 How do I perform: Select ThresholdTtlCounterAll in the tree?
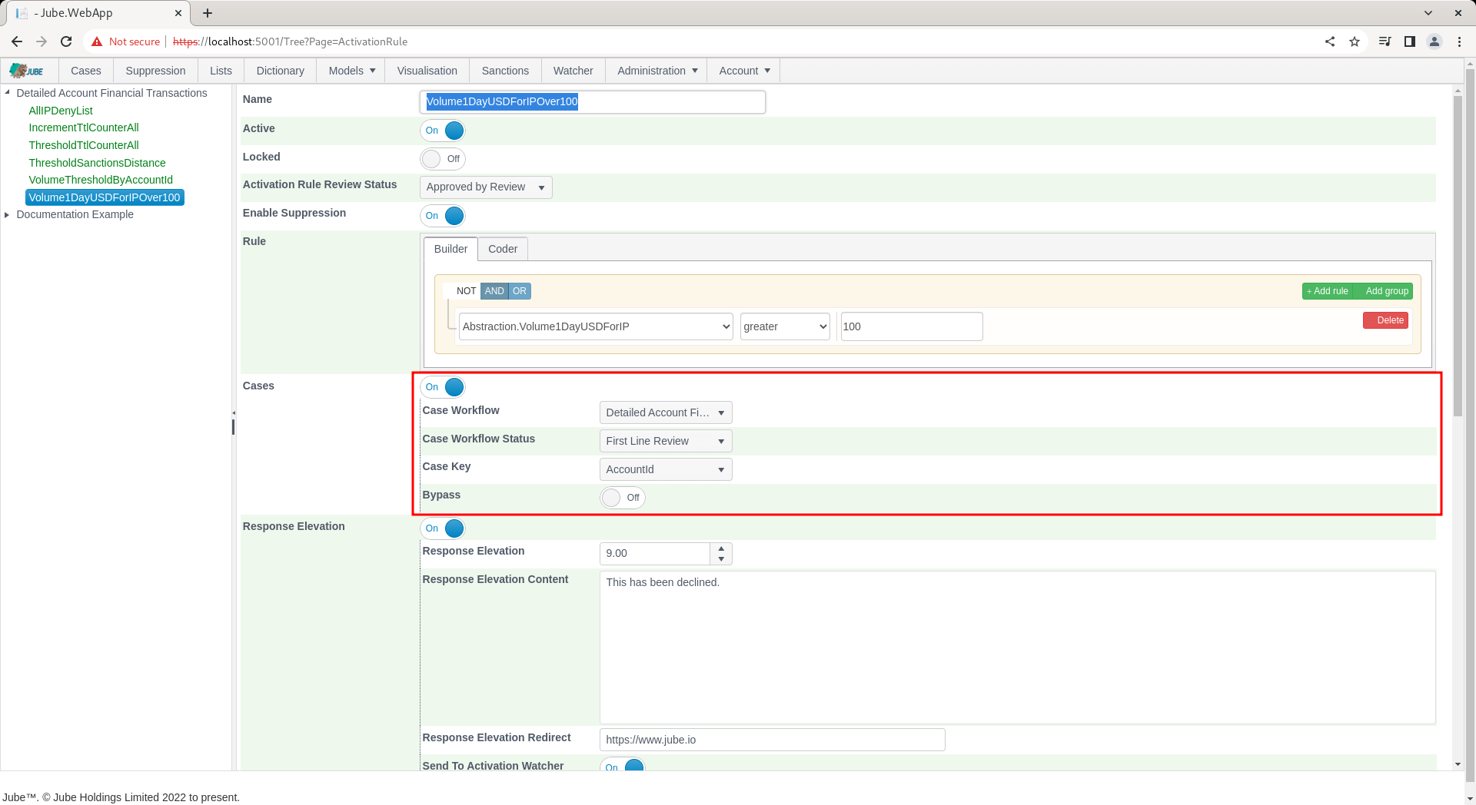[84, 145]
